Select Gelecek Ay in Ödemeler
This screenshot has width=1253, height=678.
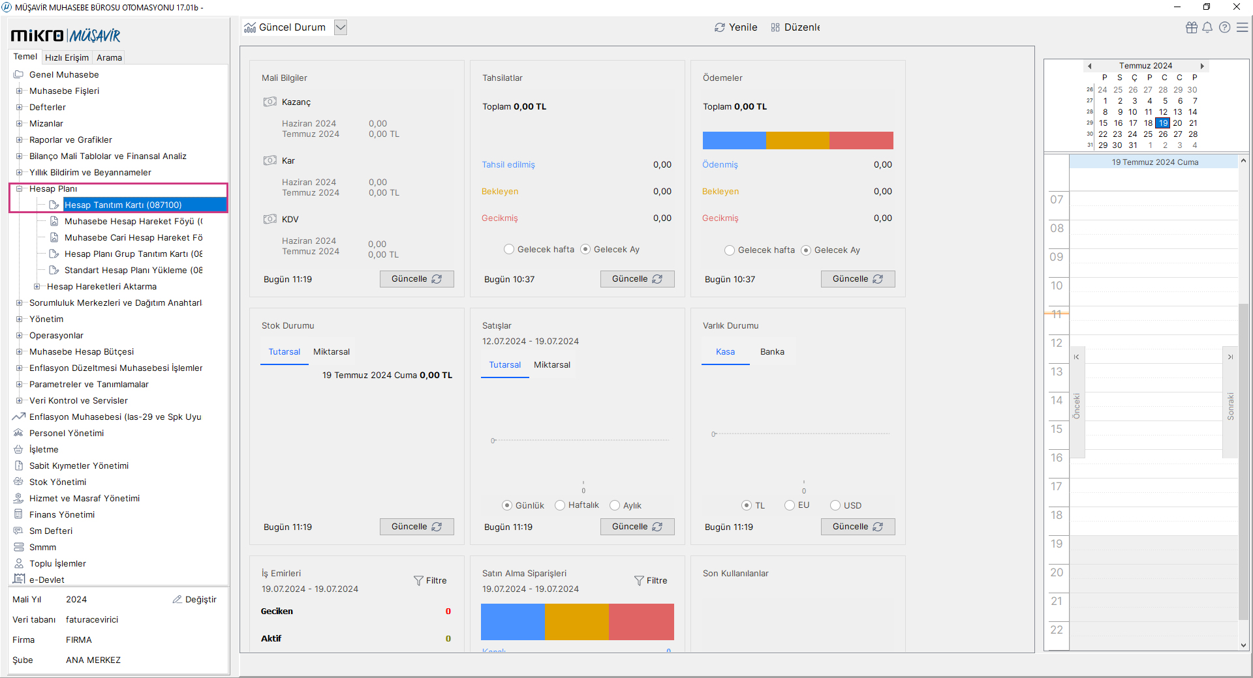click(806, 250)
